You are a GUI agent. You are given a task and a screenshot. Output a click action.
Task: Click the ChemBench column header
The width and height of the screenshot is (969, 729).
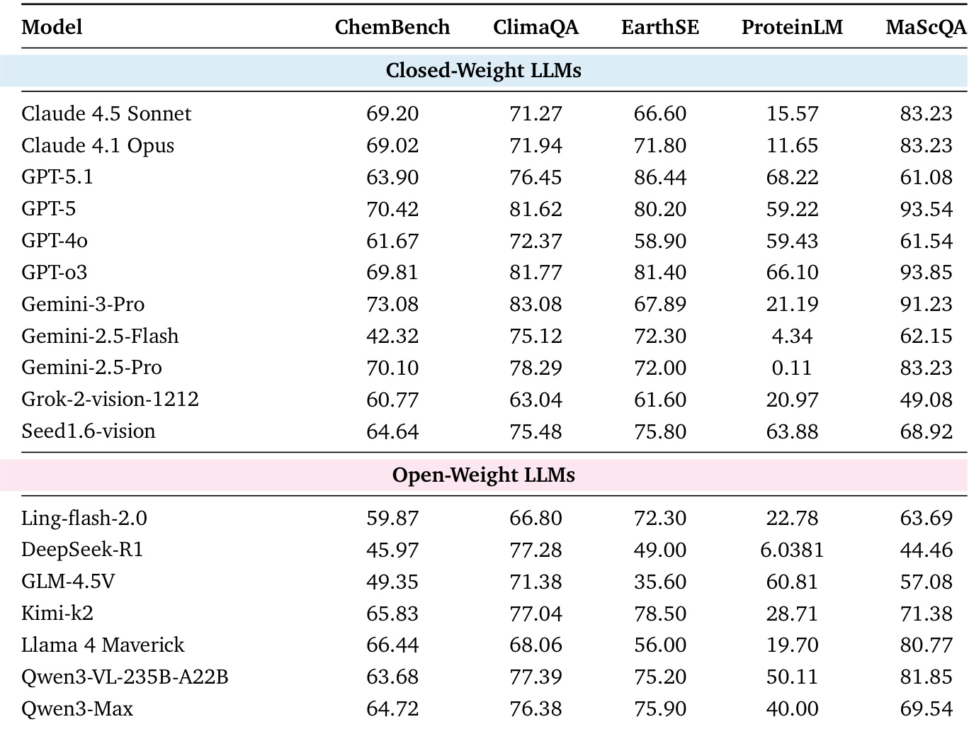click(392, 28)
